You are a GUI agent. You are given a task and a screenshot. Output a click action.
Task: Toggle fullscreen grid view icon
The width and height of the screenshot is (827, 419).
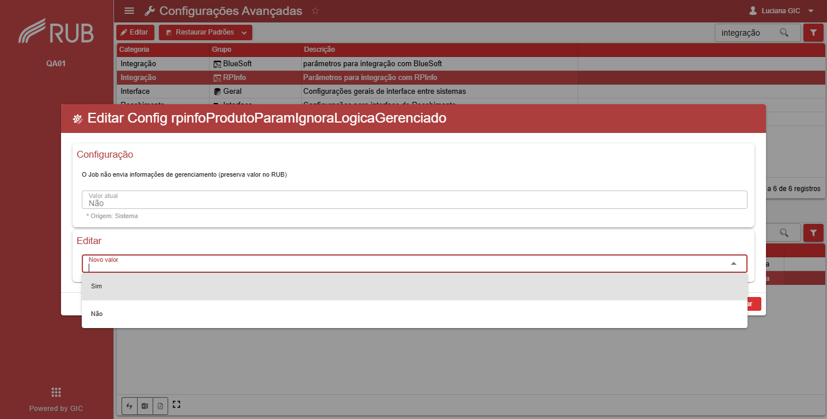click(x=177, y=405)
